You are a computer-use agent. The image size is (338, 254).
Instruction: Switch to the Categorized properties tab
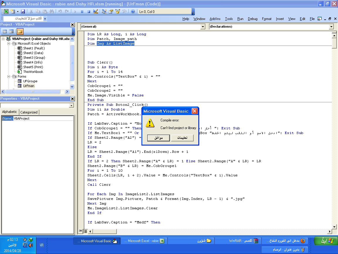(x=29, y=112)
